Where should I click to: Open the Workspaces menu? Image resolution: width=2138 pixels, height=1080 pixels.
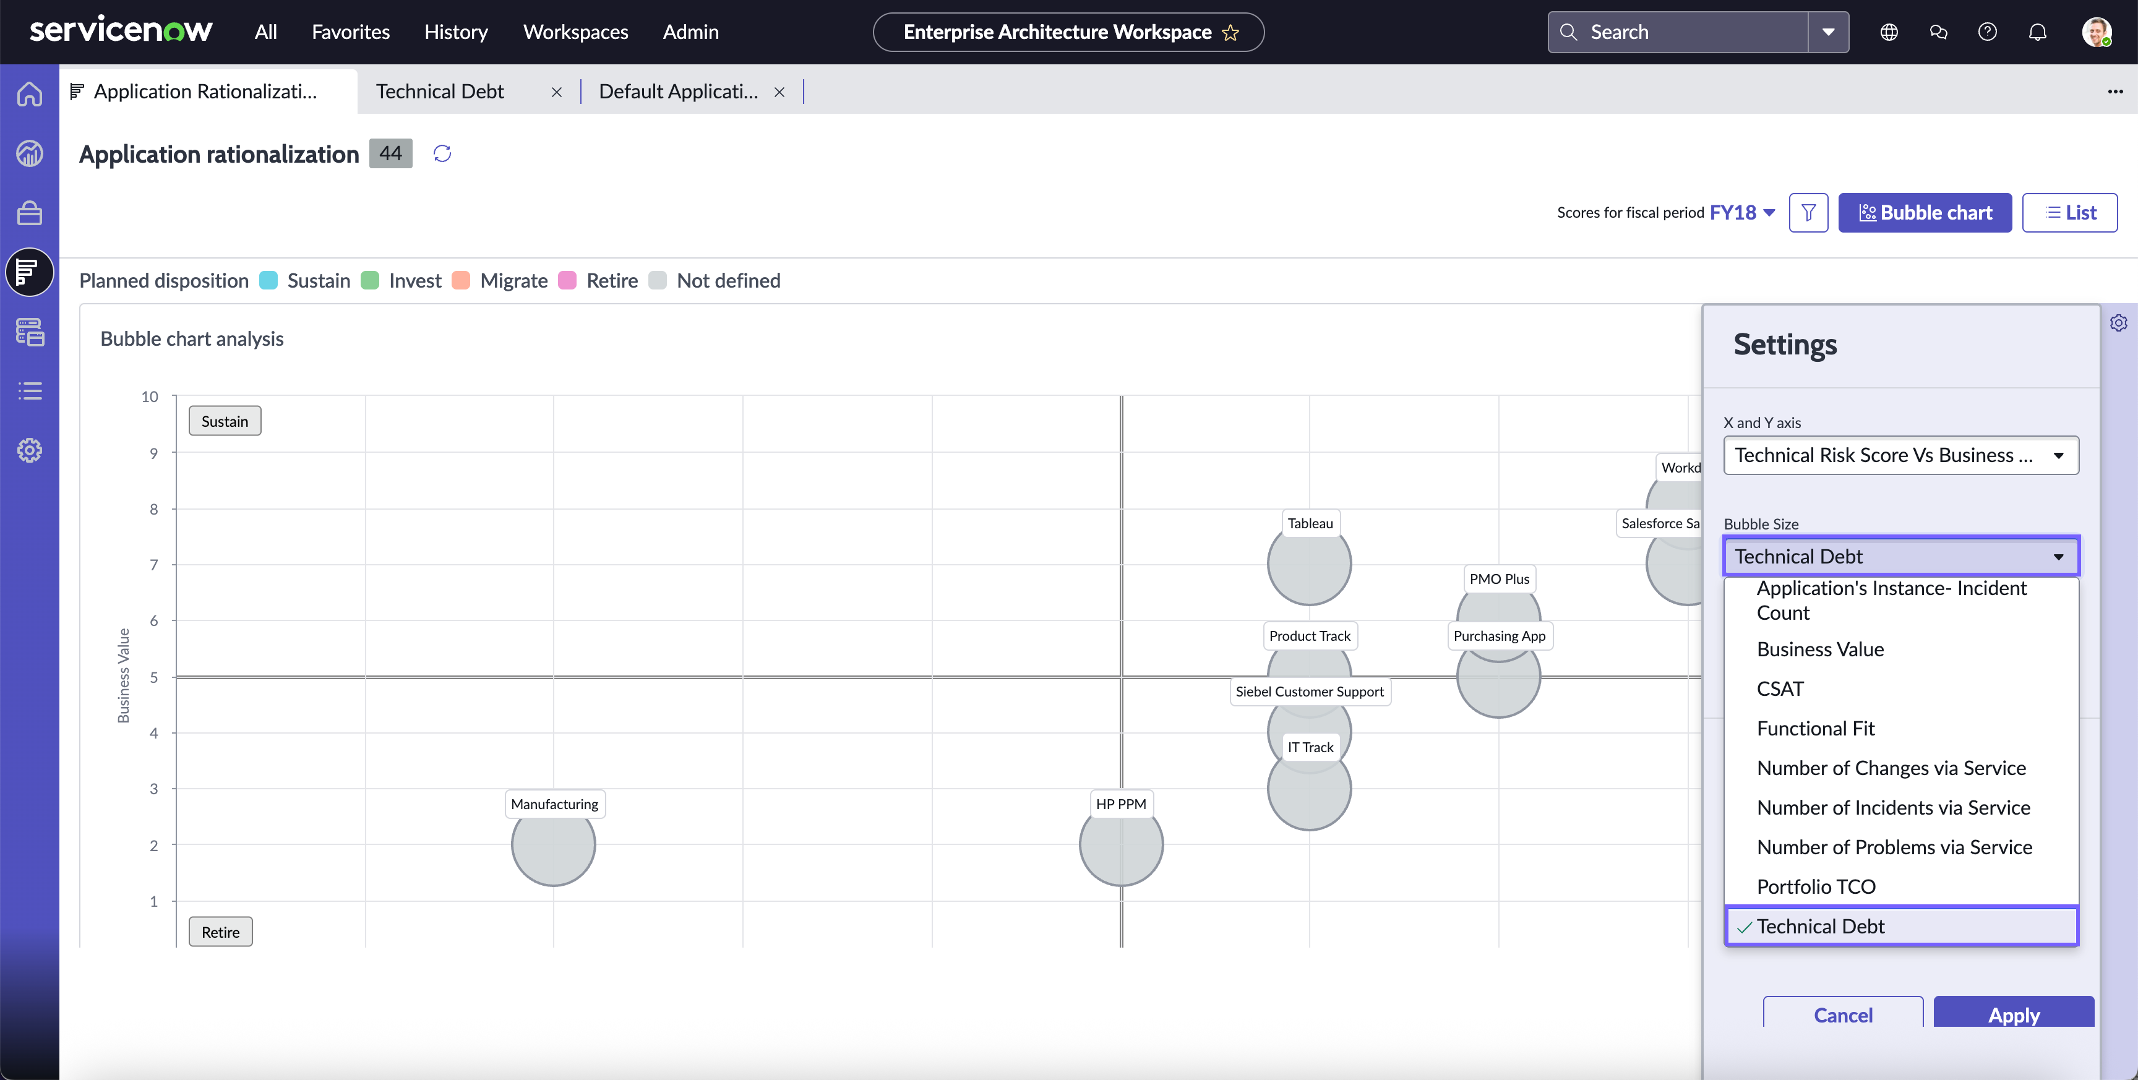pos(575,32)
